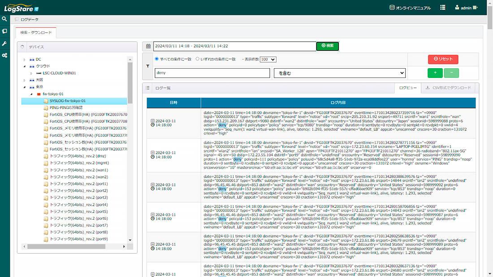Select the すべての条件に一致 radio button
This screenshot has height=277, width=493.
[x=156, y=59]
